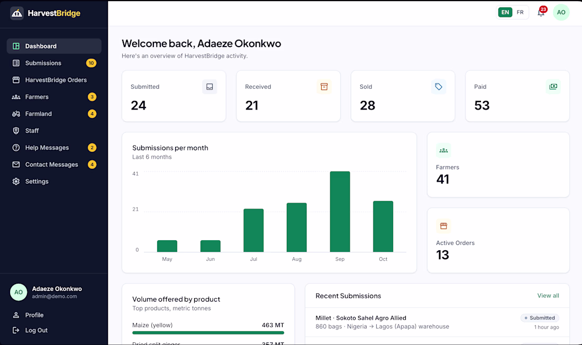Select the EN language option

pos(505,12)
